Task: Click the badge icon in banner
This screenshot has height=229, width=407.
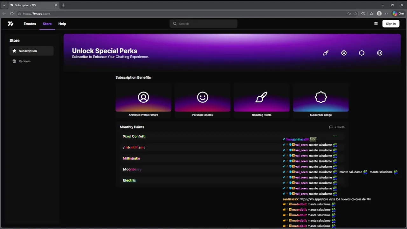Action: point(362,53)
